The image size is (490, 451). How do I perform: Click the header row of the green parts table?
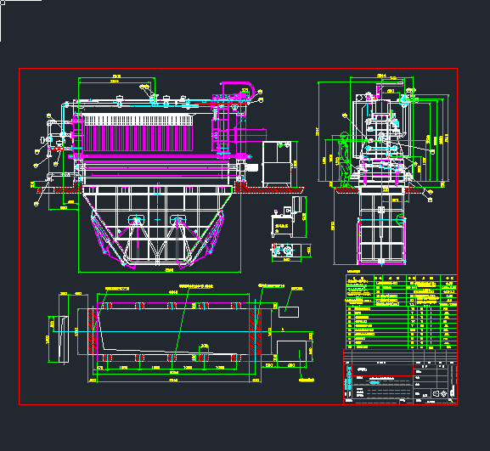tap(401, 278)
